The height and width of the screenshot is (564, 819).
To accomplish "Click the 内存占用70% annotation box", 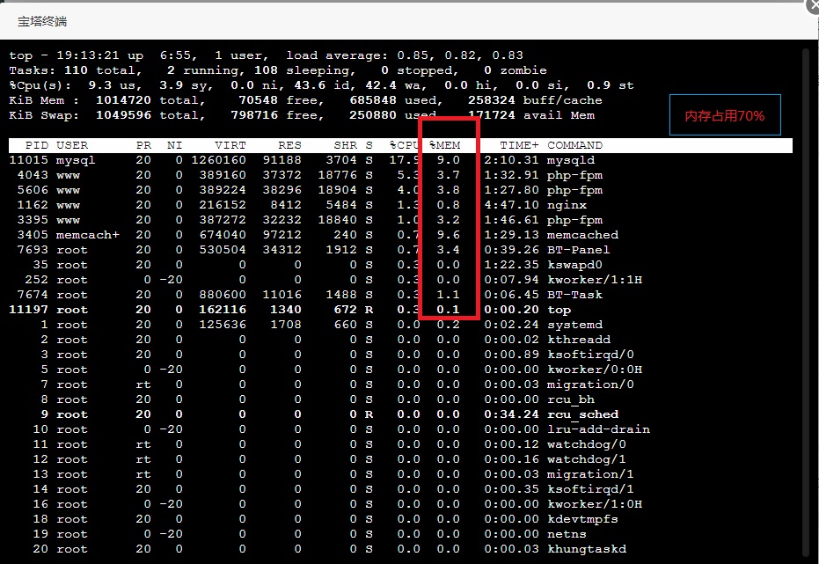I will [725, 115].
